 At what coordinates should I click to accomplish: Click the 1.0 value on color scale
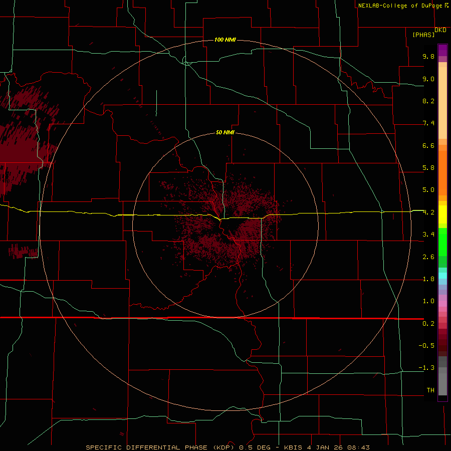[428, 301]
